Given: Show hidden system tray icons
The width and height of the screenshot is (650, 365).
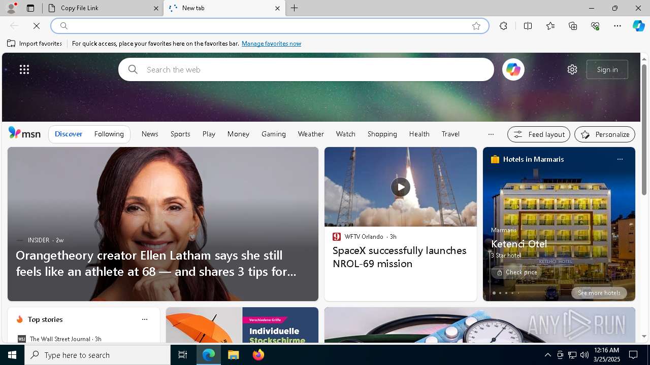Looking at the screenshot, I should pyautogui.click(x=547, y=355).
